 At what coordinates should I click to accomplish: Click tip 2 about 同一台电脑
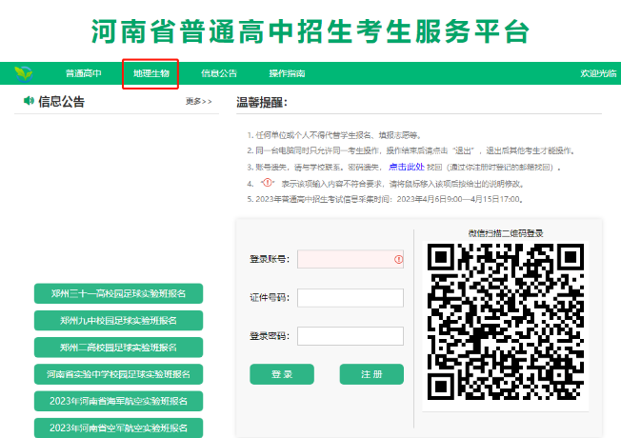click(x=411, y=150)
